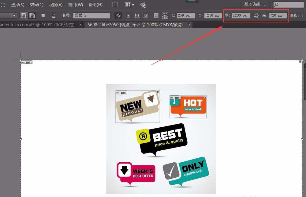Click the New Artboard icon
Screen dimensions: 306x197
point(43,15)
